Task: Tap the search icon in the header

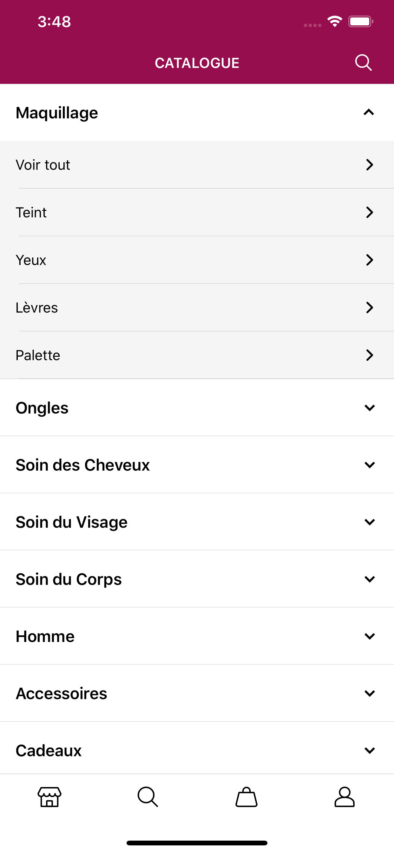Action: [x=363, y=63]
